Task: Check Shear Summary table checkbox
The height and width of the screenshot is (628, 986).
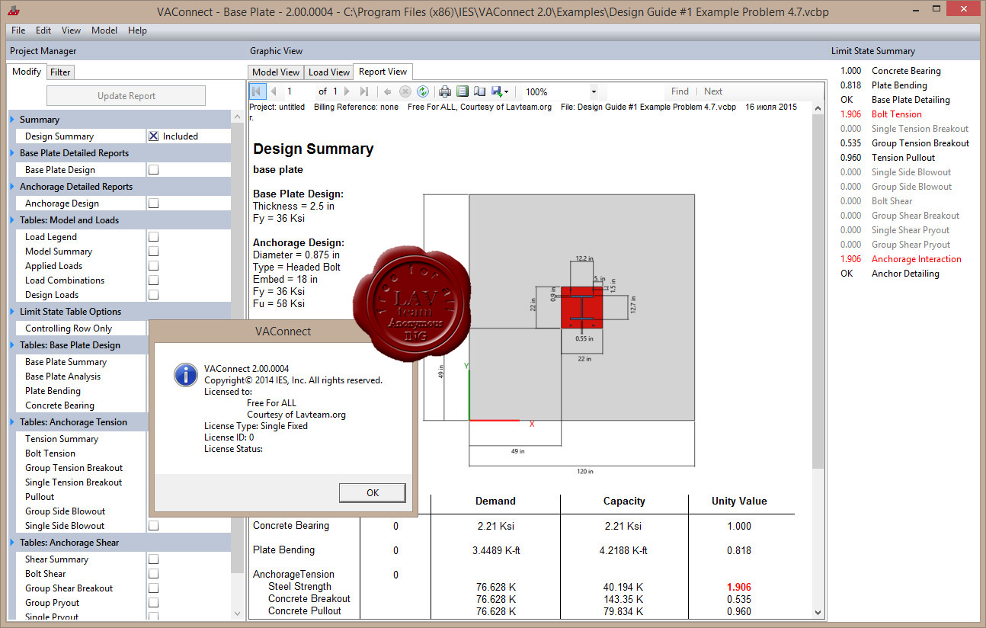Action: [154, 559]
